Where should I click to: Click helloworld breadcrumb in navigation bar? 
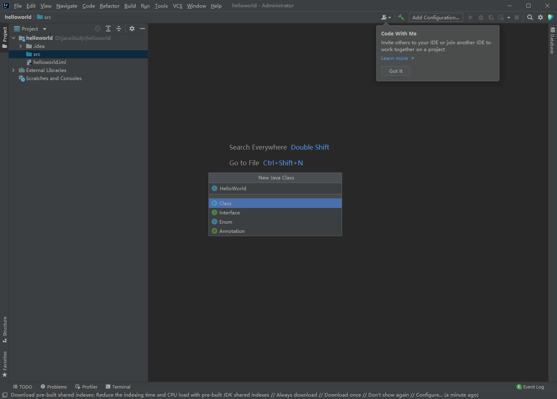[x=18, y=17]
